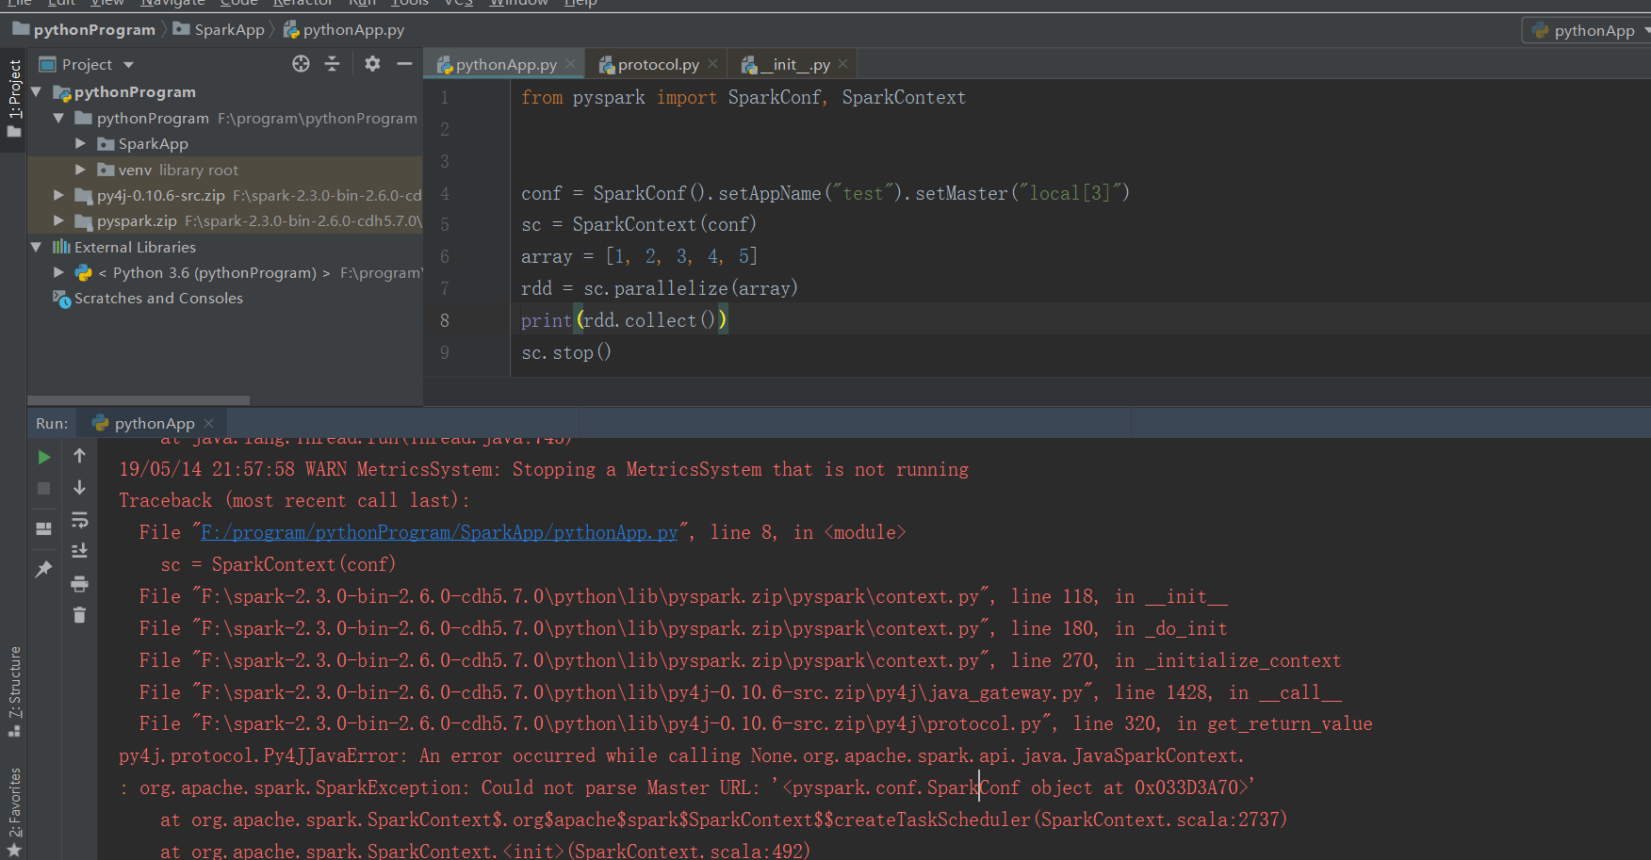This screenshot has width=1651, height=860.
Task: Place cursor on 'sc.stop()' line
Action: coord(566,352)
